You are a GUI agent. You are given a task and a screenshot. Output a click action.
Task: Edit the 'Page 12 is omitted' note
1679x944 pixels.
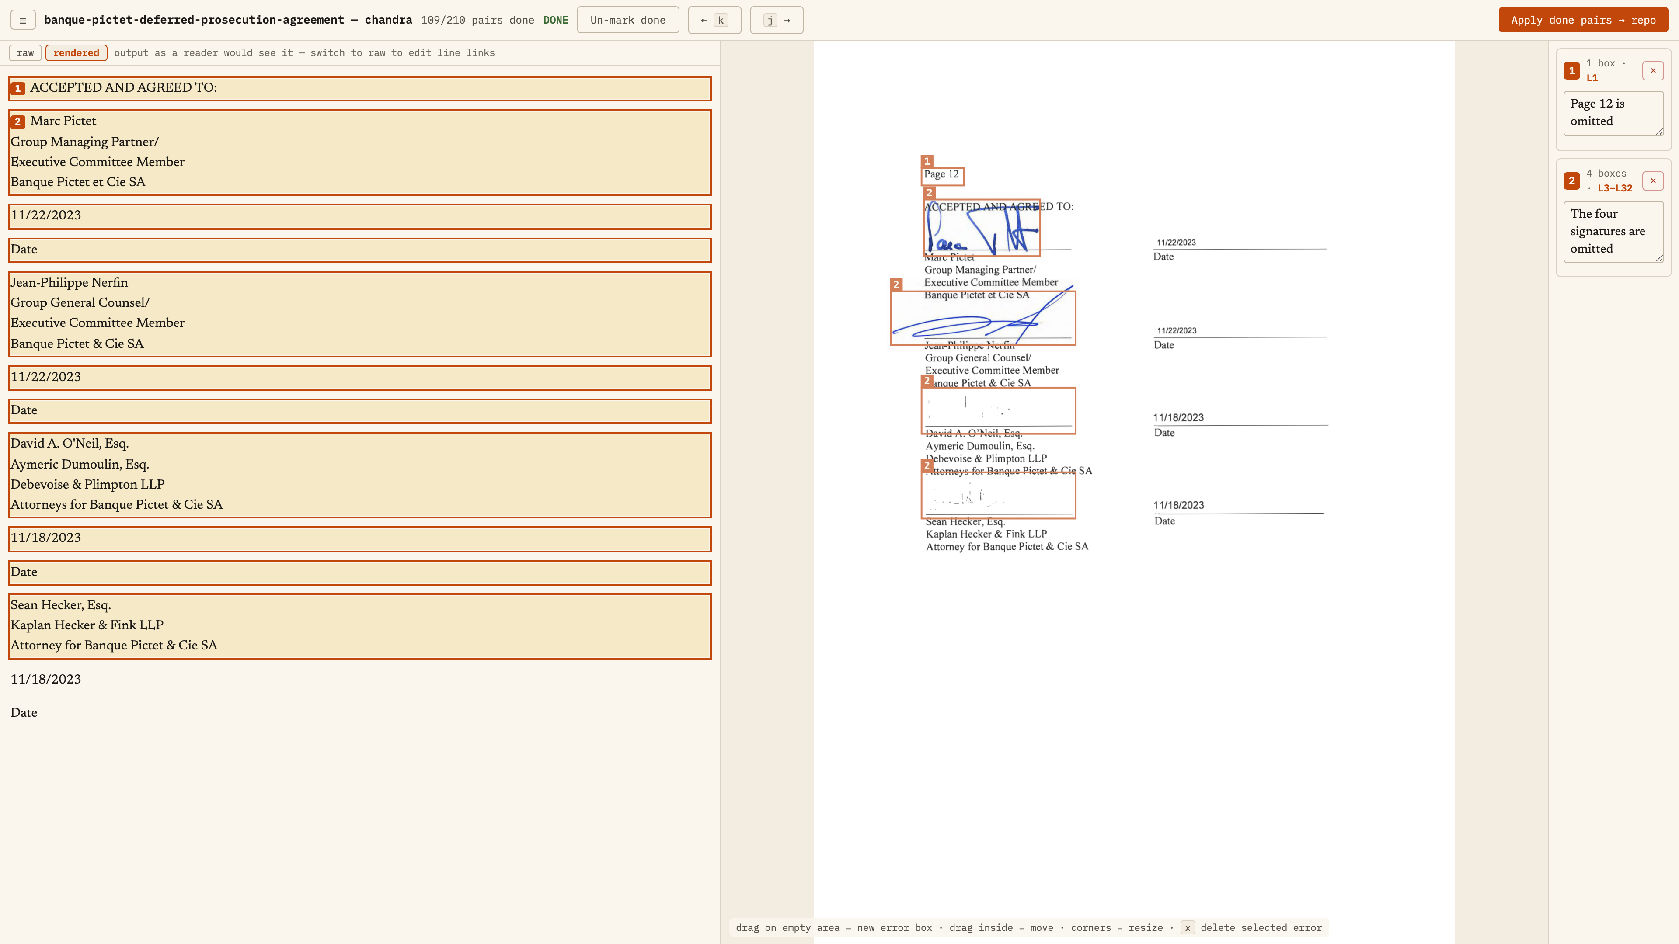pyautogui.click(x=1613, y=113)
